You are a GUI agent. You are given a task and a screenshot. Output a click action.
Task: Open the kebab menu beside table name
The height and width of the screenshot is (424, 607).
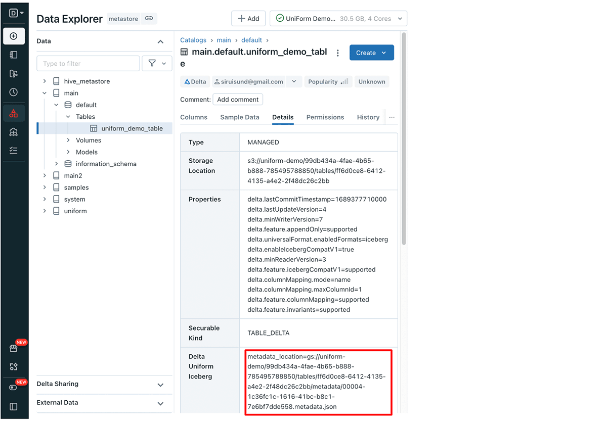338,53
